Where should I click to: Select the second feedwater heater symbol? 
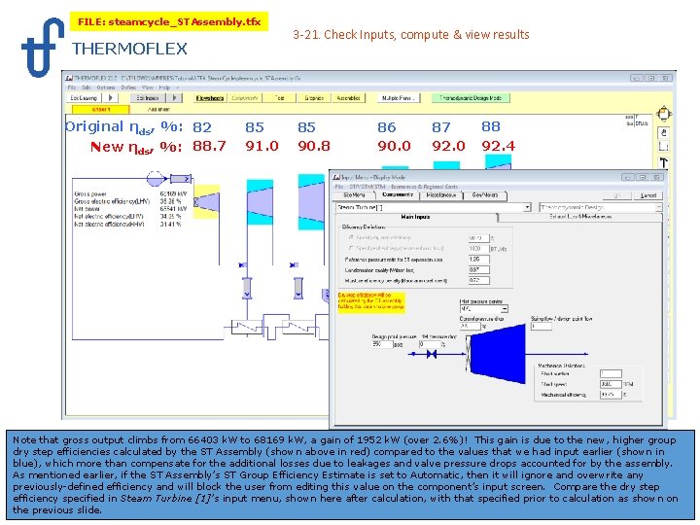298,328
